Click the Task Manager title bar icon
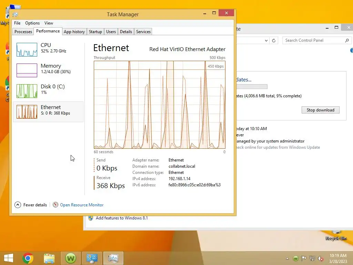The height and width of the screenshot is (265, 353). click(15, 14)
